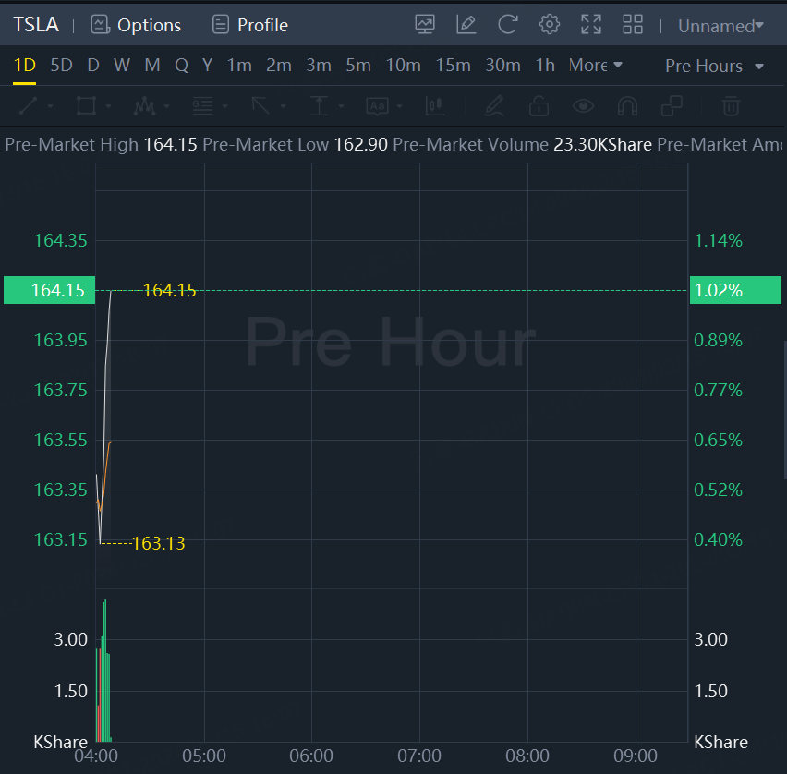Select the freehand pencil drawing tool

click(494, 106)
